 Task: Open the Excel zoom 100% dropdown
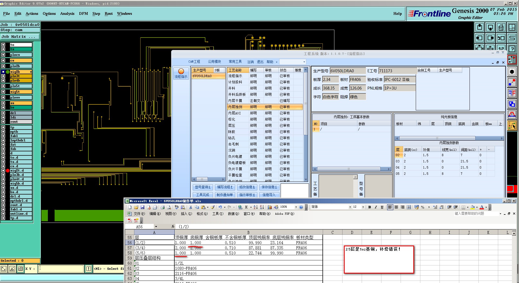pyautogui.click(x=296, y=207)
